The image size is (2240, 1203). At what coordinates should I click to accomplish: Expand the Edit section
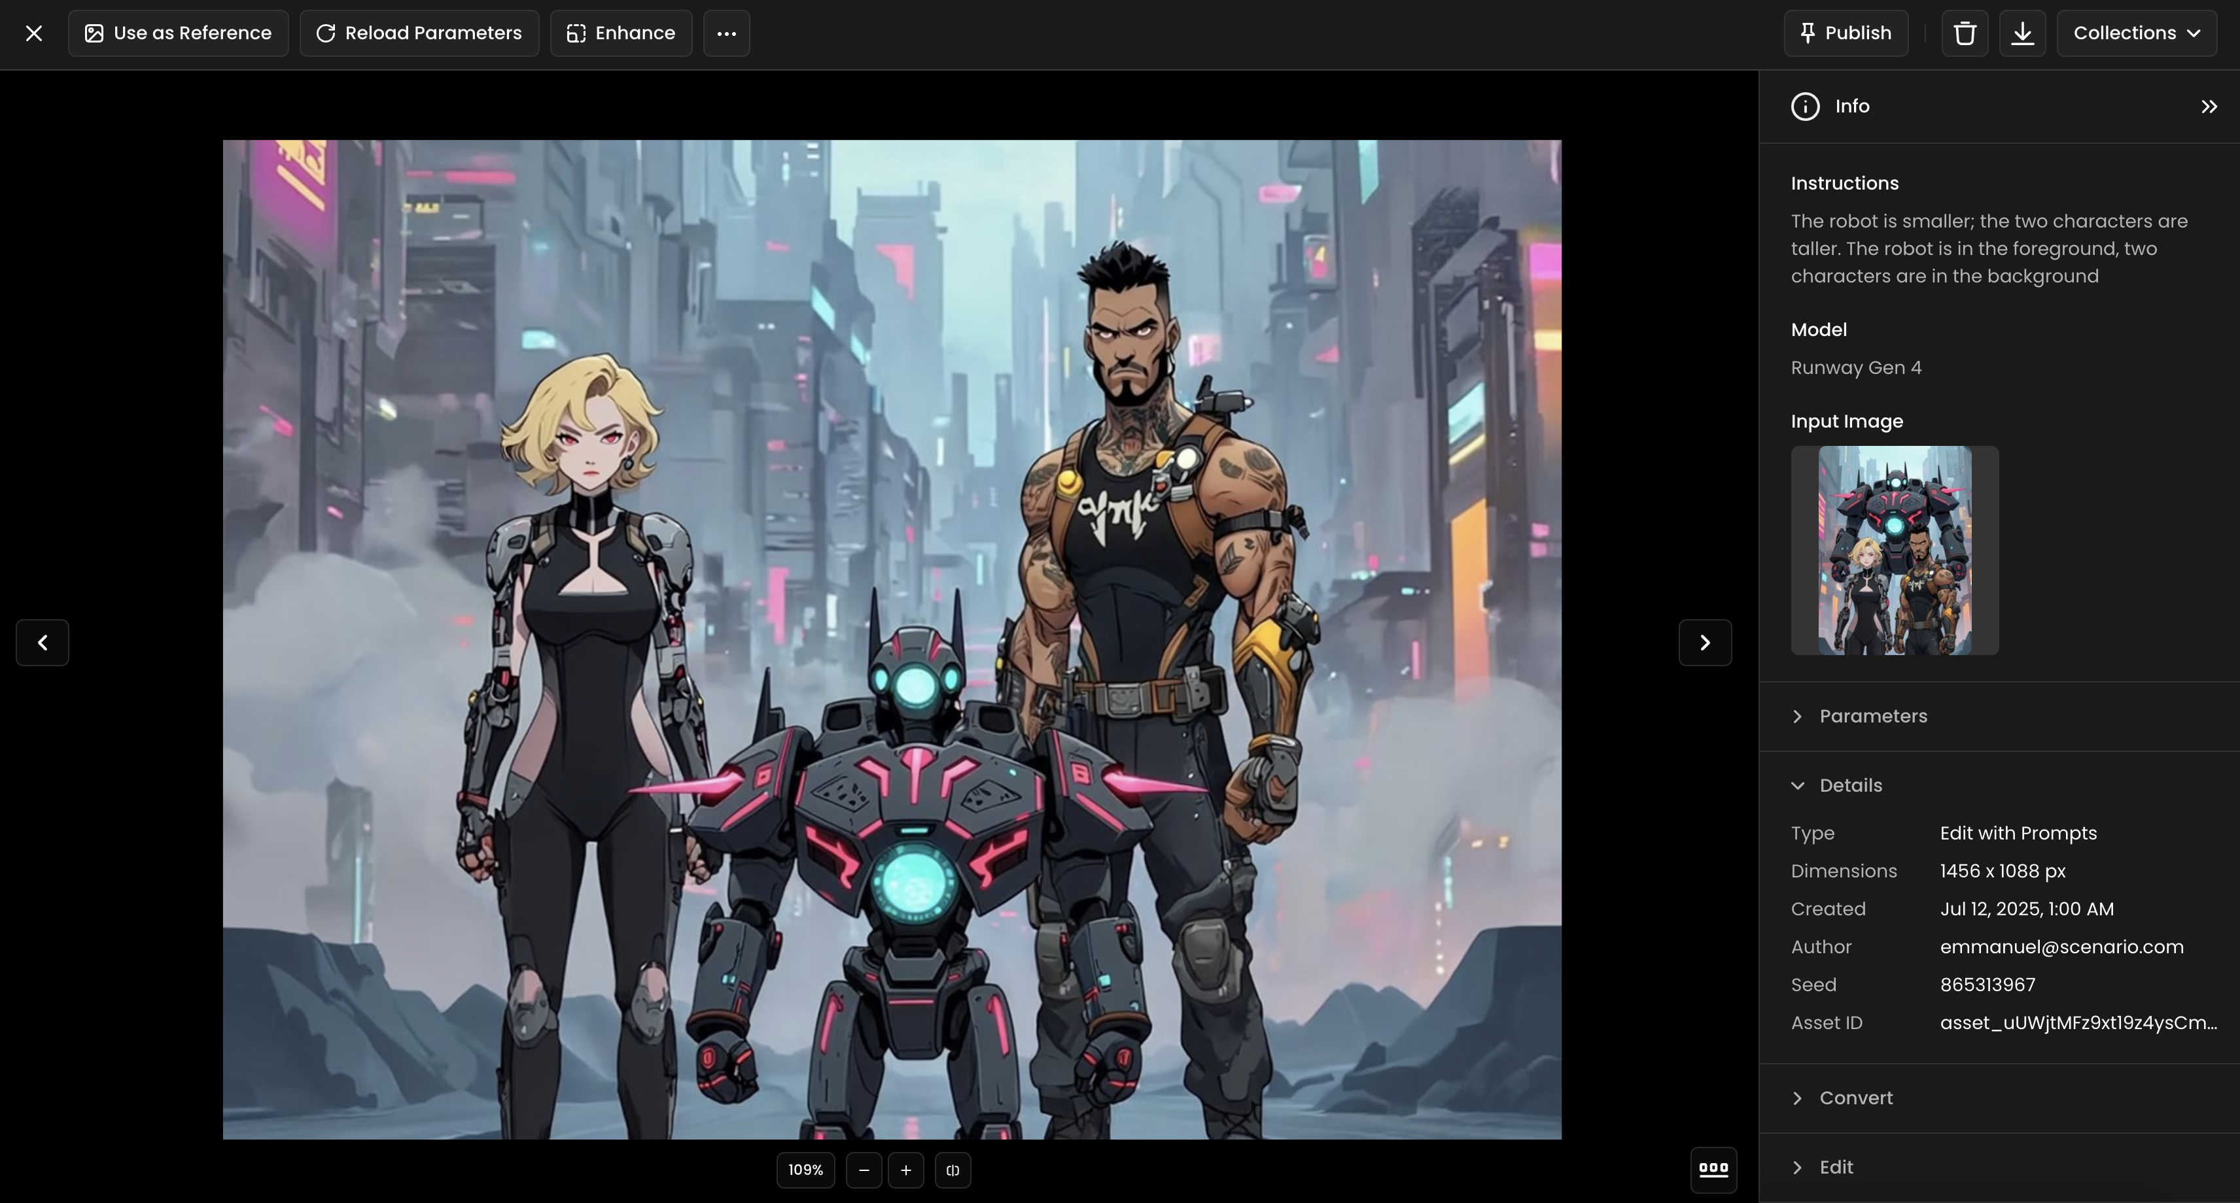[x=1835, y=1167]
